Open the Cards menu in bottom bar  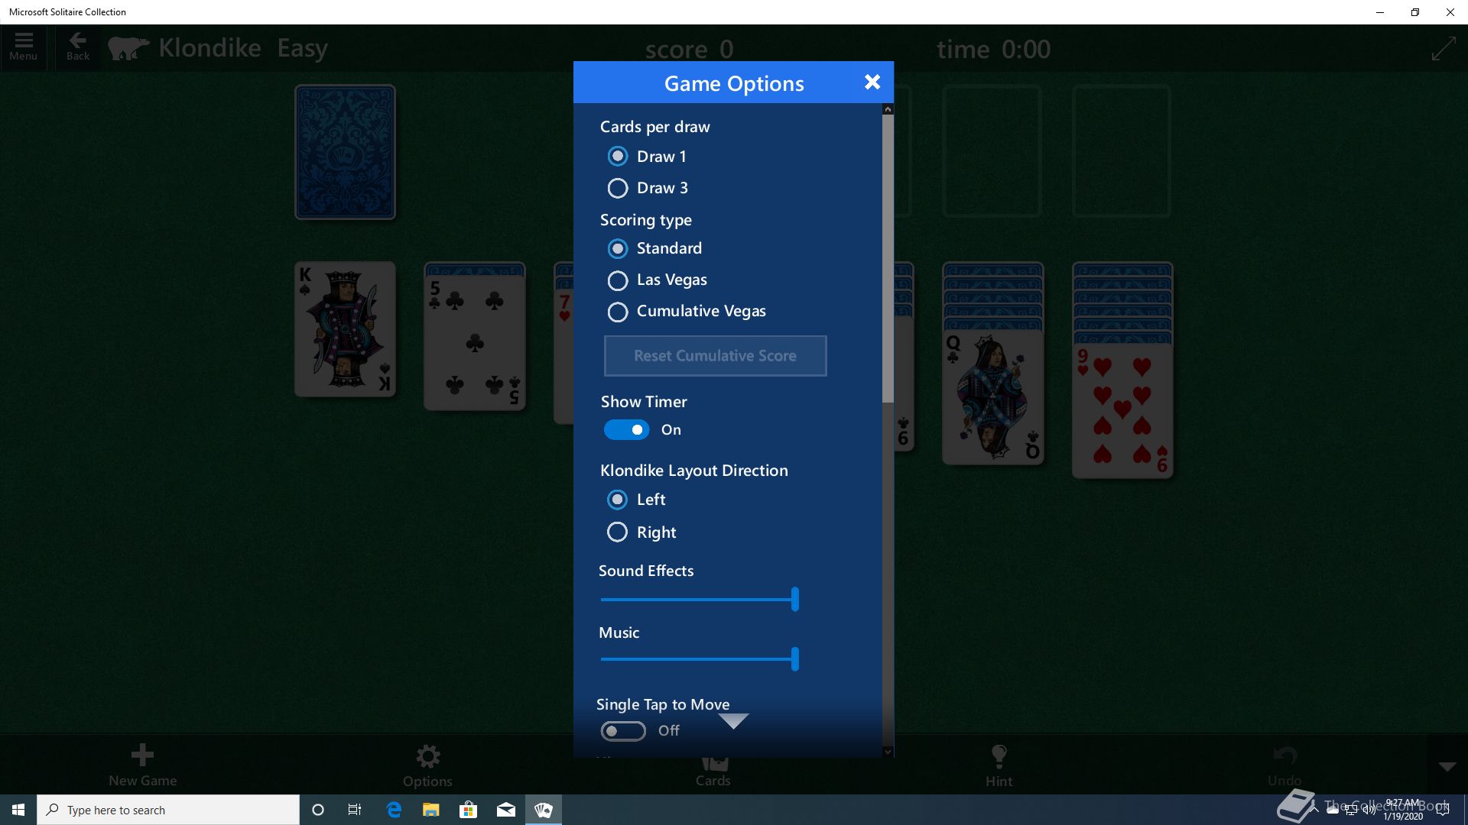pyautogui.click(x=713, y=772)
